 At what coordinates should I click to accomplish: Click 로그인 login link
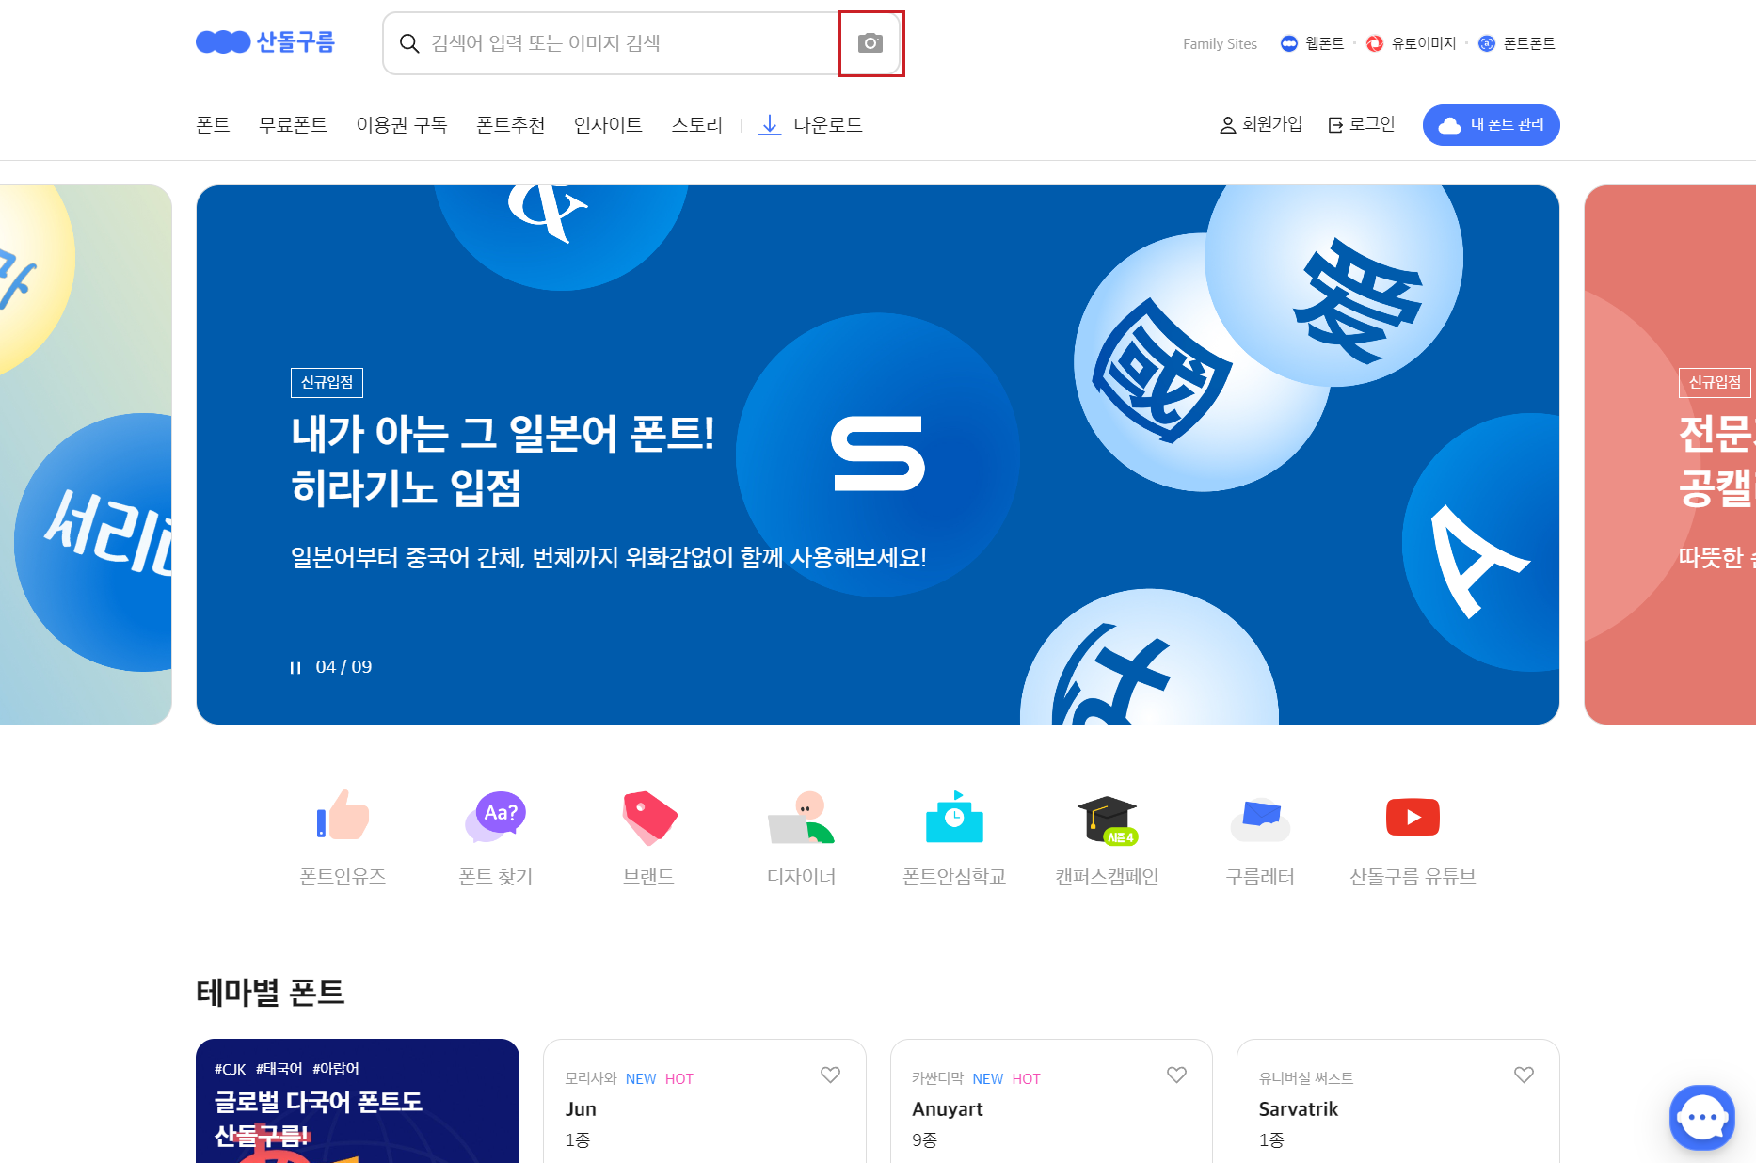pos(1362,124)
